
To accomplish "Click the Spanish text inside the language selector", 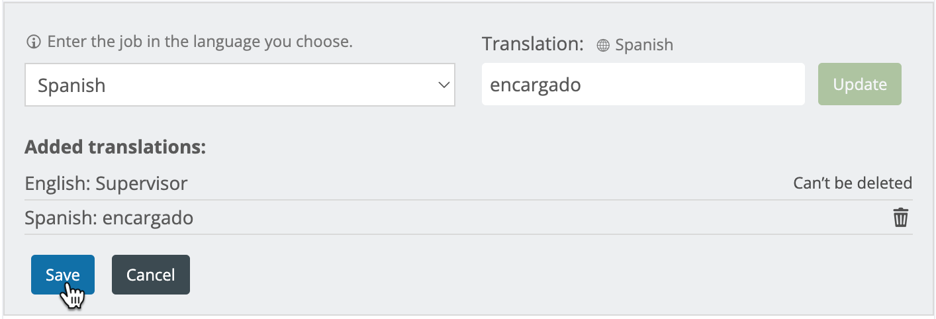I will 71,85.
